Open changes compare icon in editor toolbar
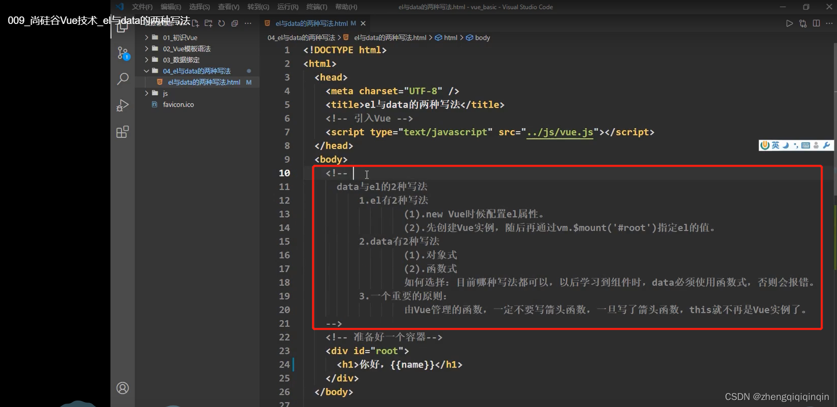The image size is (837, 407). pos(803,23)
